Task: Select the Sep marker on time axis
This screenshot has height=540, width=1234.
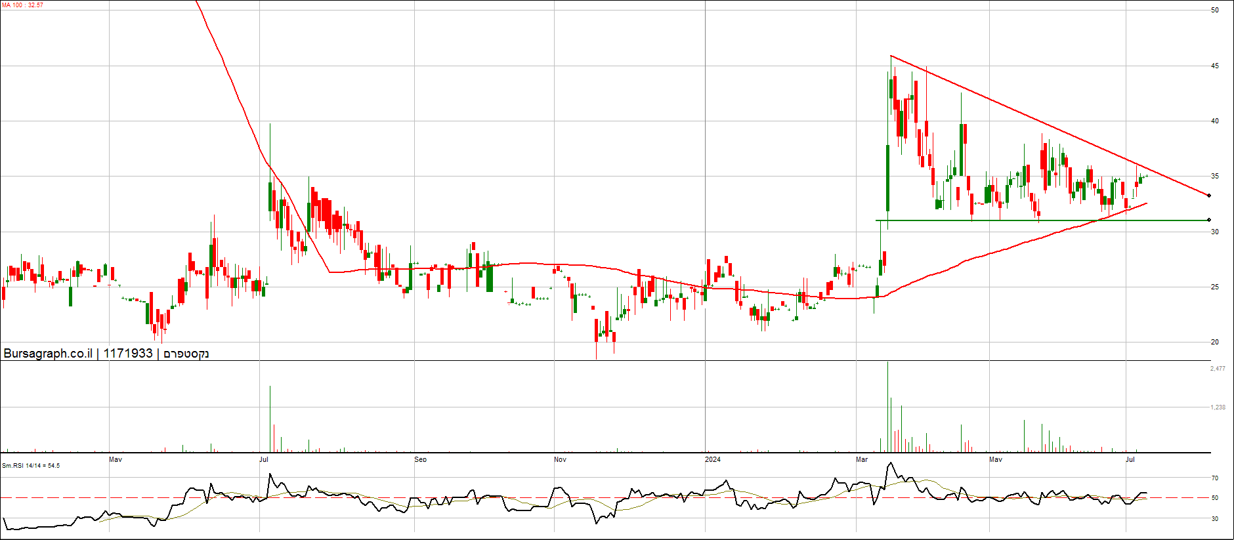Action: click(420, 459)
